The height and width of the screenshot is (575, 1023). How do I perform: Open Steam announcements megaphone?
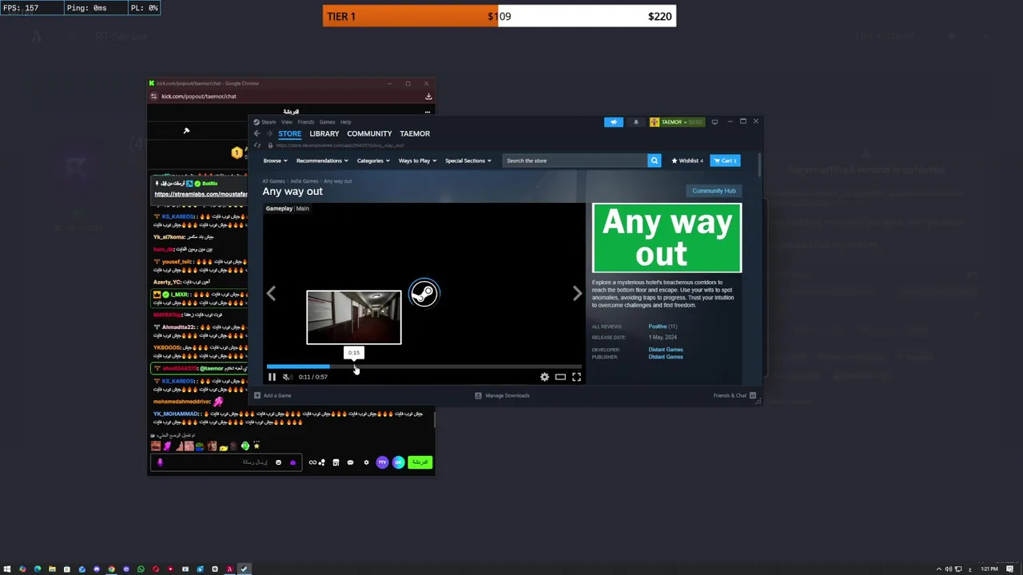tap(613, 122)
